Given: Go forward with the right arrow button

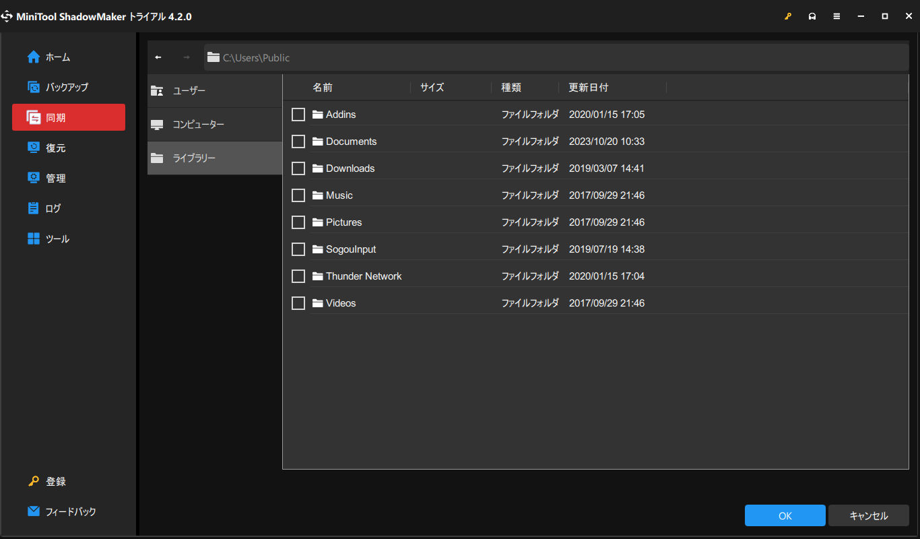Looking at the screenshot, I should point(187,57).
